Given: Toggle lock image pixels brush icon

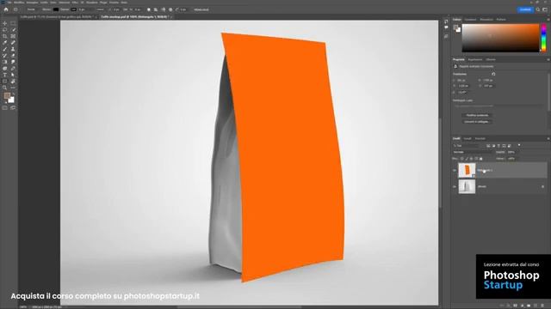Looking at the screenshot, I should (x=467, y=159).
